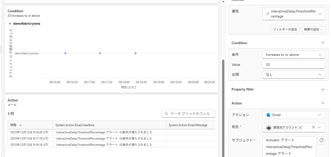Viewport: 331px width, 157px height.
Task: Click the 20 Increases to or above text
Action: (x=24, y=16)
